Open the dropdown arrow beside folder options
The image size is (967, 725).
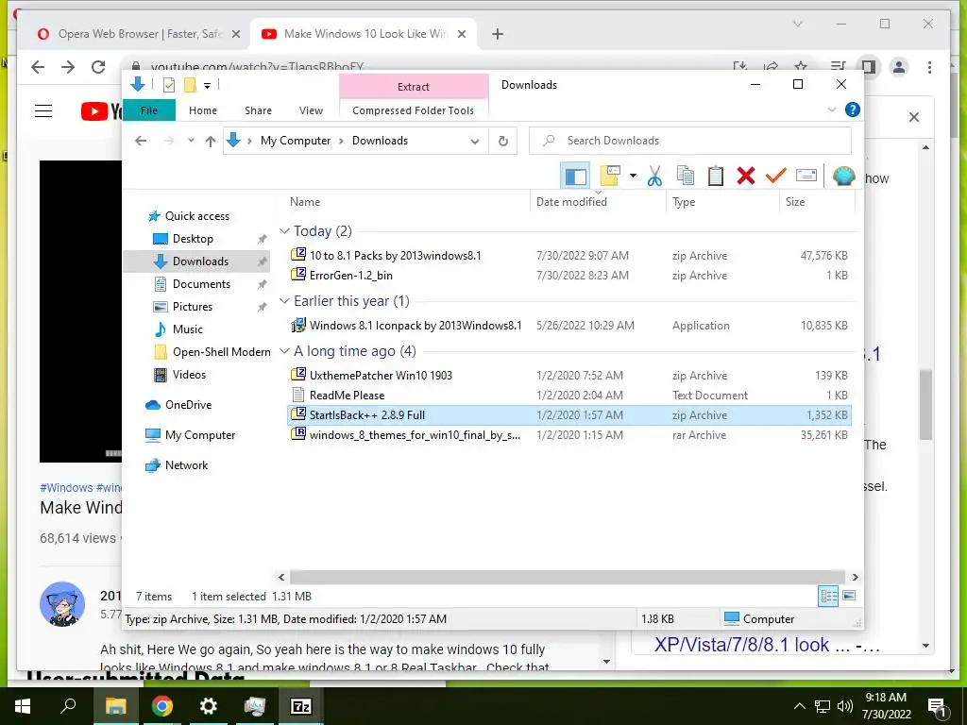click(633, 176)
